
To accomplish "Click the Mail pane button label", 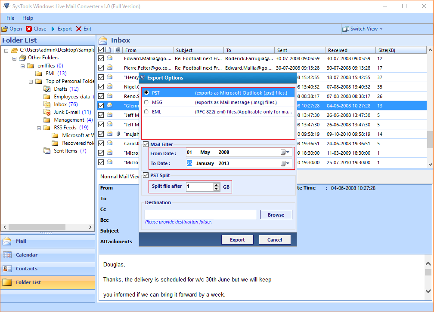I will tap(21, 241).
